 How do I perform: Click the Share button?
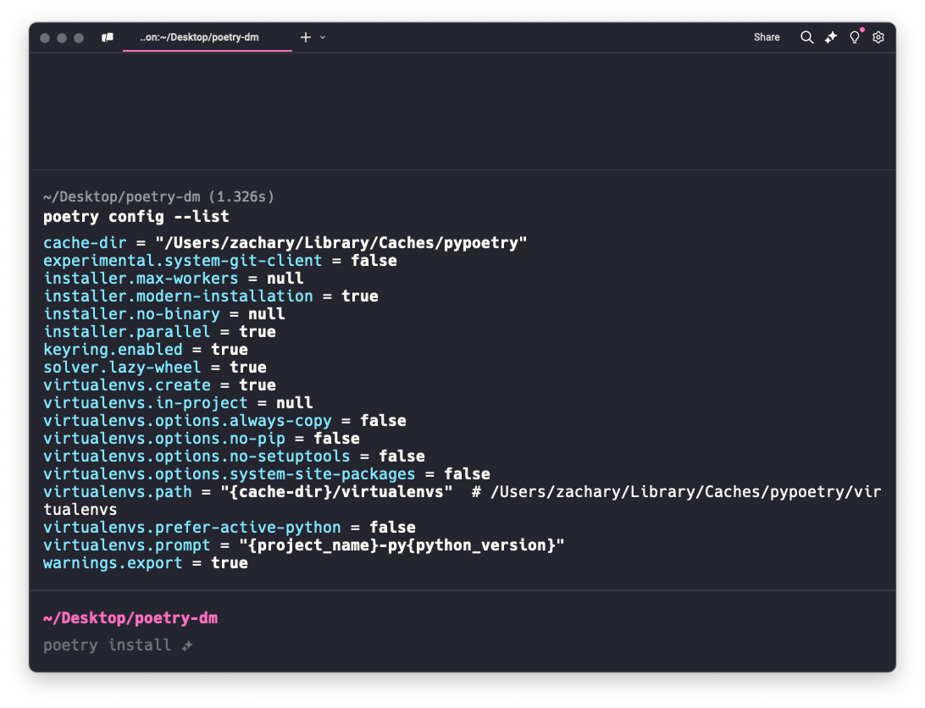[x=767, y=37]
